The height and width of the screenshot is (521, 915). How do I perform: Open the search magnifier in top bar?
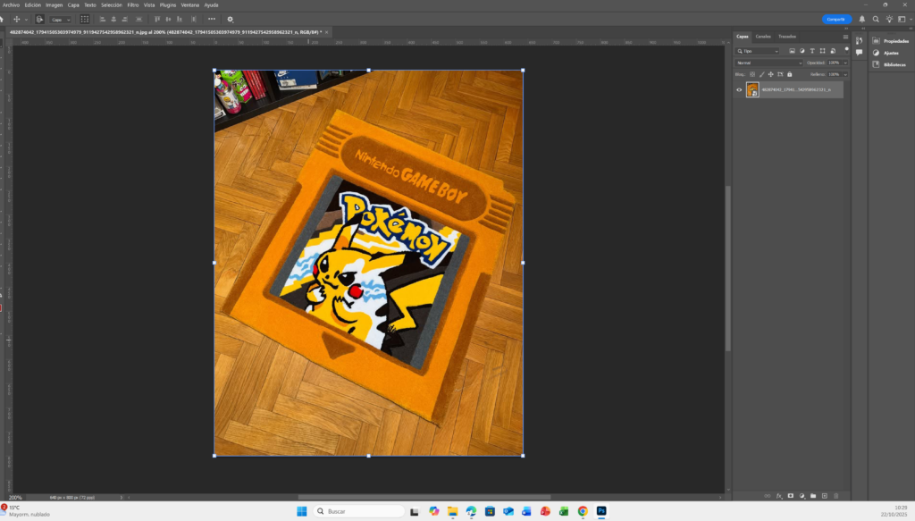pos(876,19)
